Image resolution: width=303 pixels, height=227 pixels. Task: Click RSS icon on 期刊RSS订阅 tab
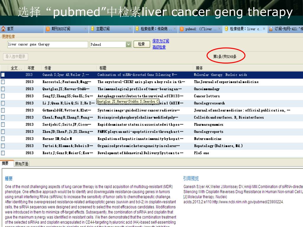(48, 29)
